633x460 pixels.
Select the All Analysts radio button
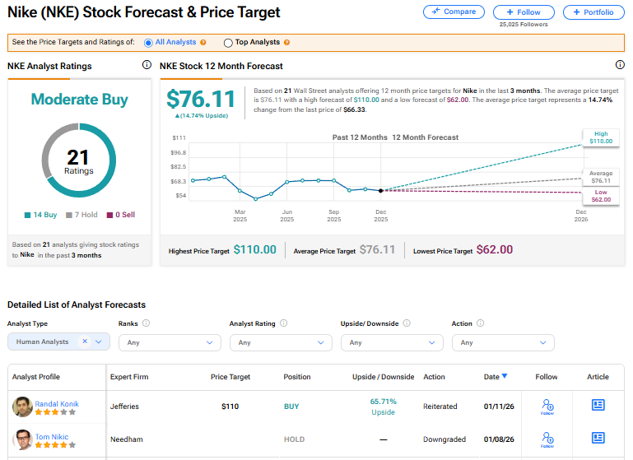click(x=148, y=42)
